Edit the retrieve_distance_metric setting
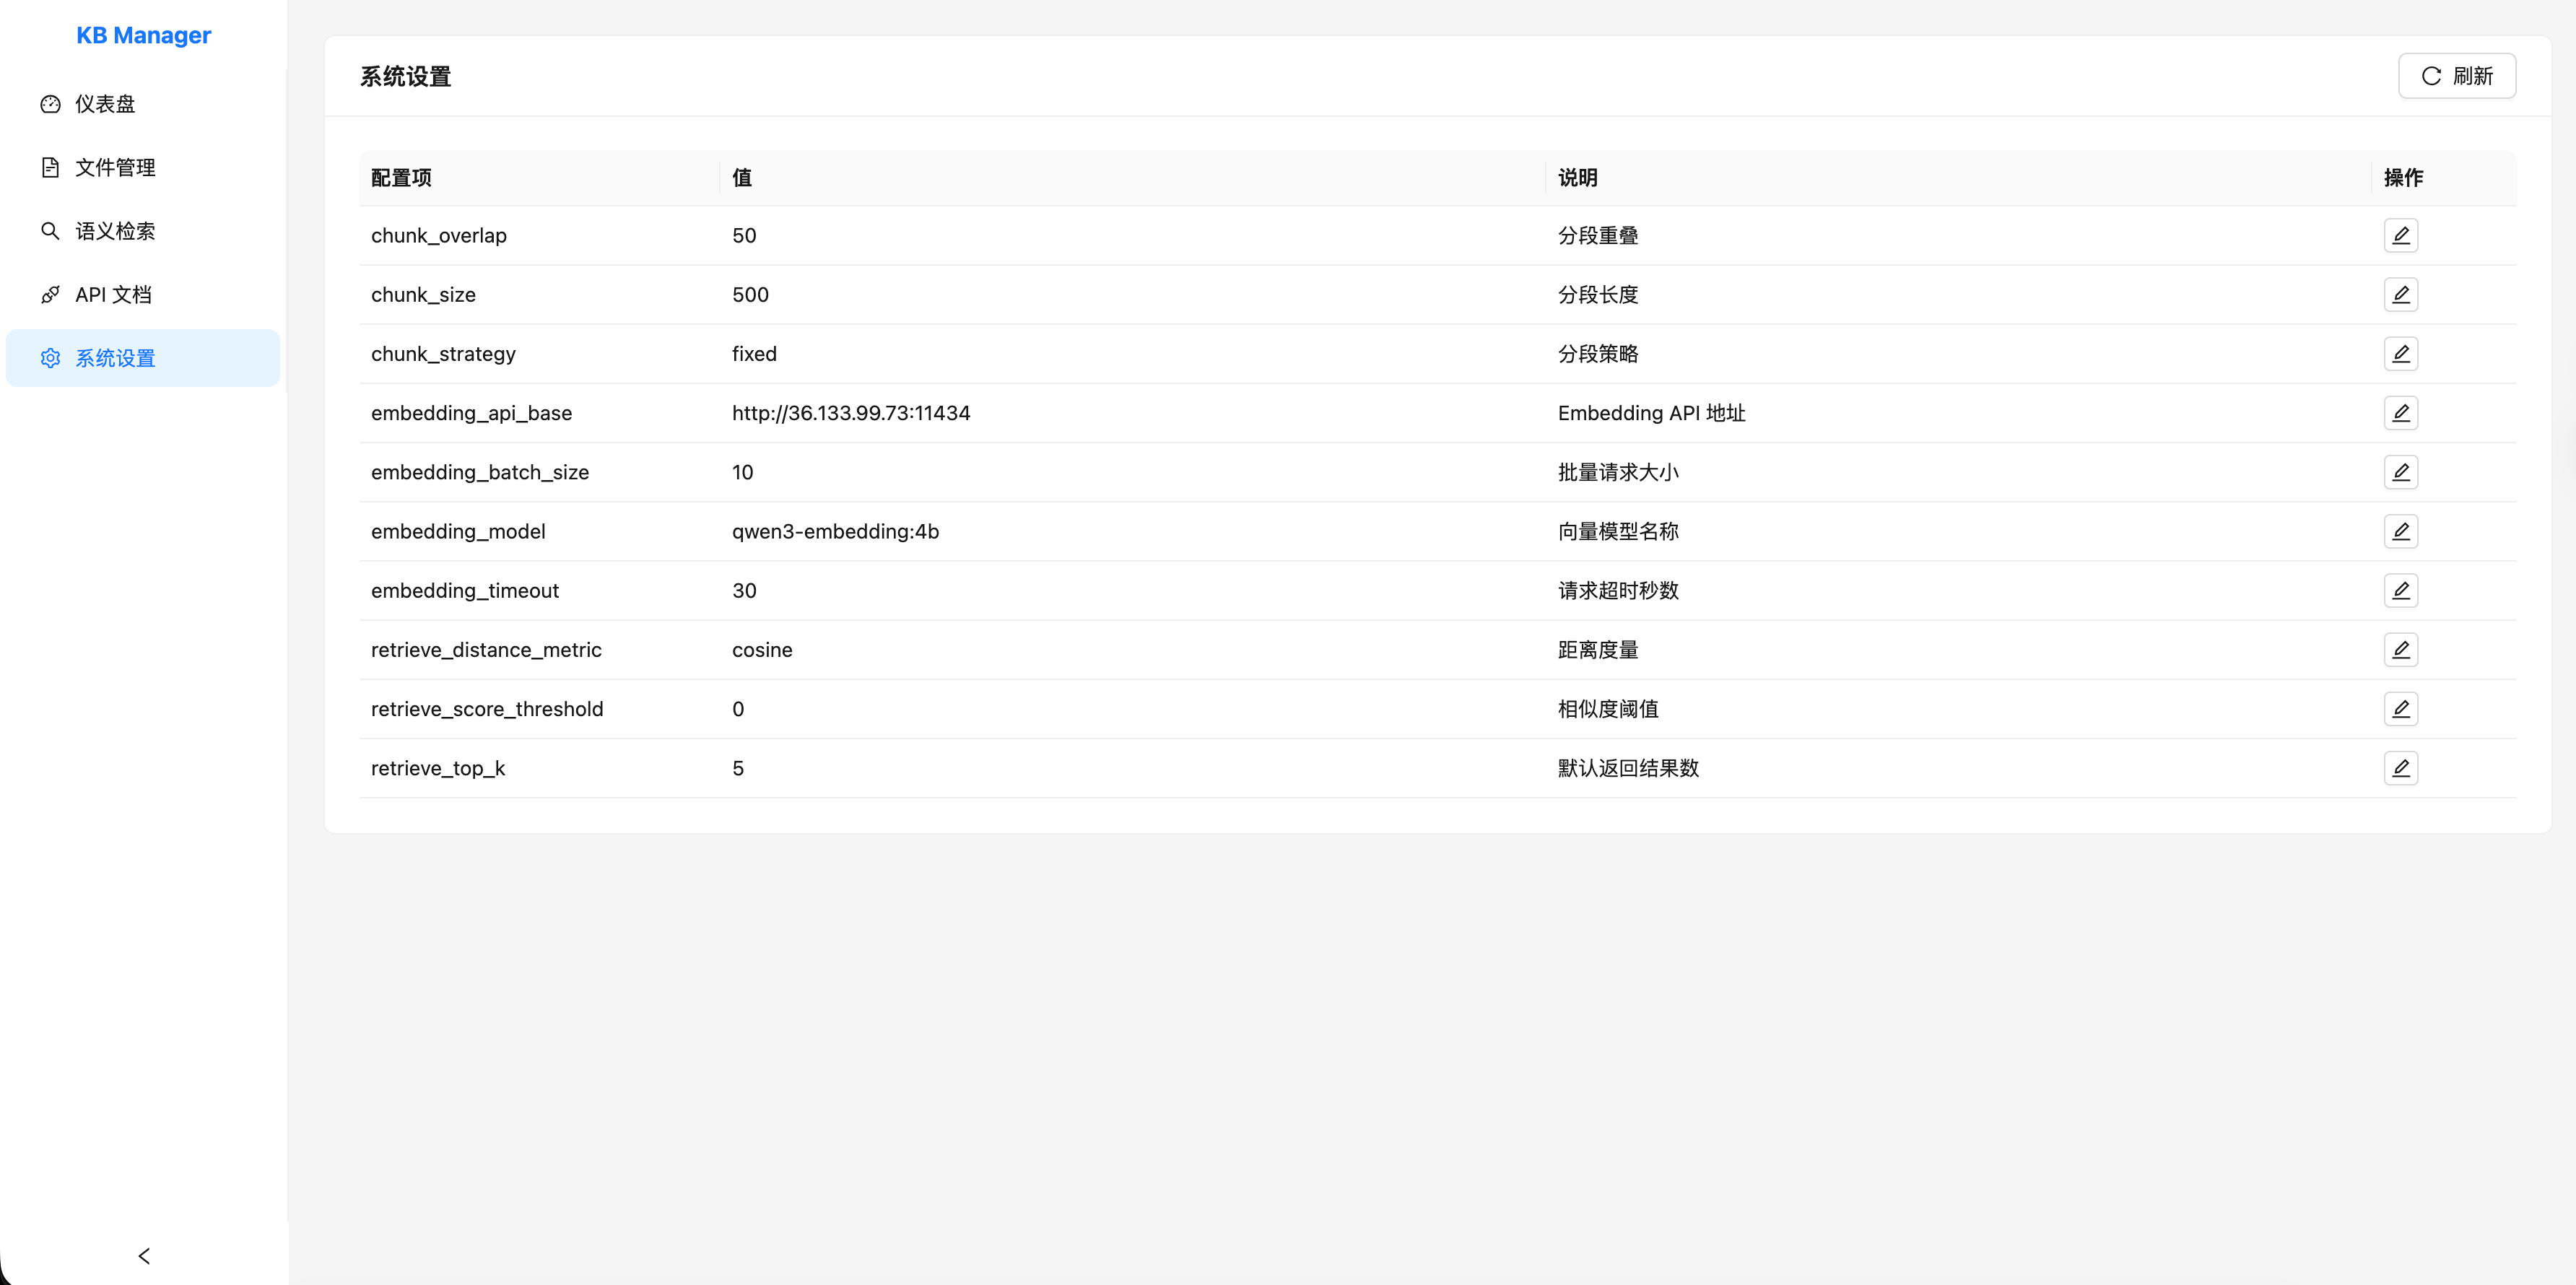This screenshot has height=1285, width=2576. point(2400,649)
